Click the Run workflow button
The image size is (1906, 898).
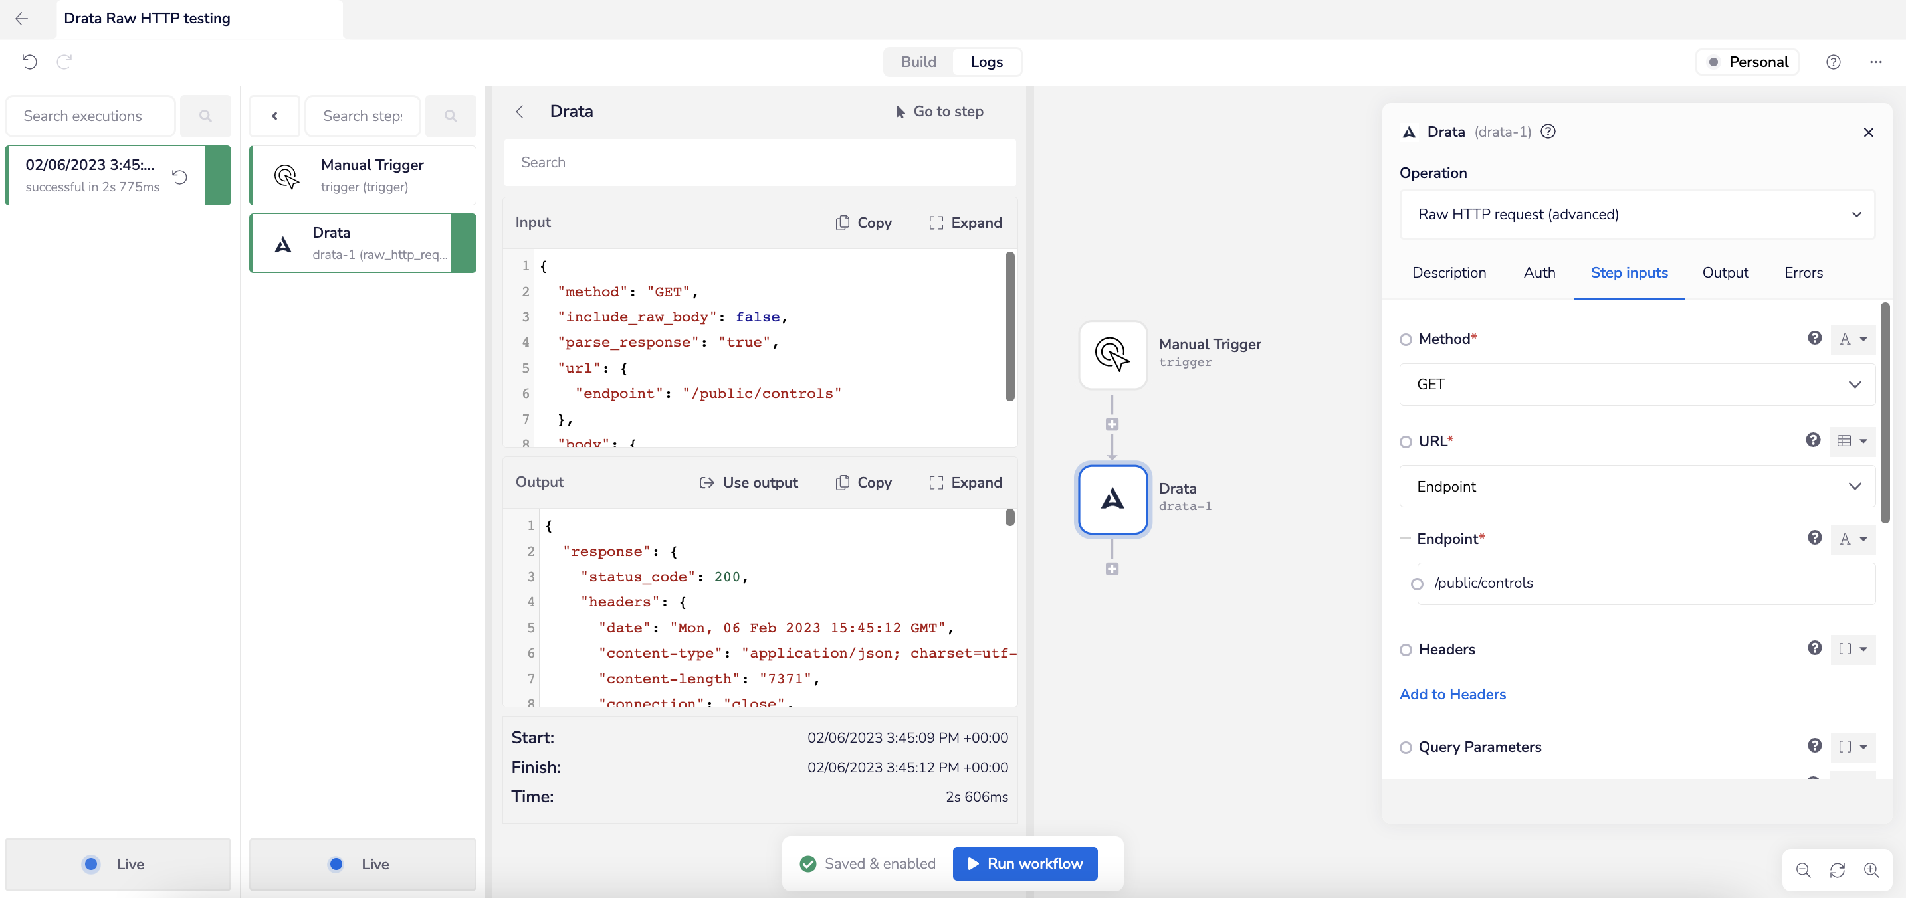1025,864
